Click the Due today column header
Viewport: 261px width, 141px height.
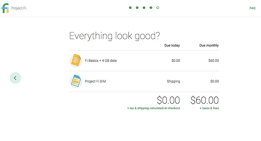[172, 45]
